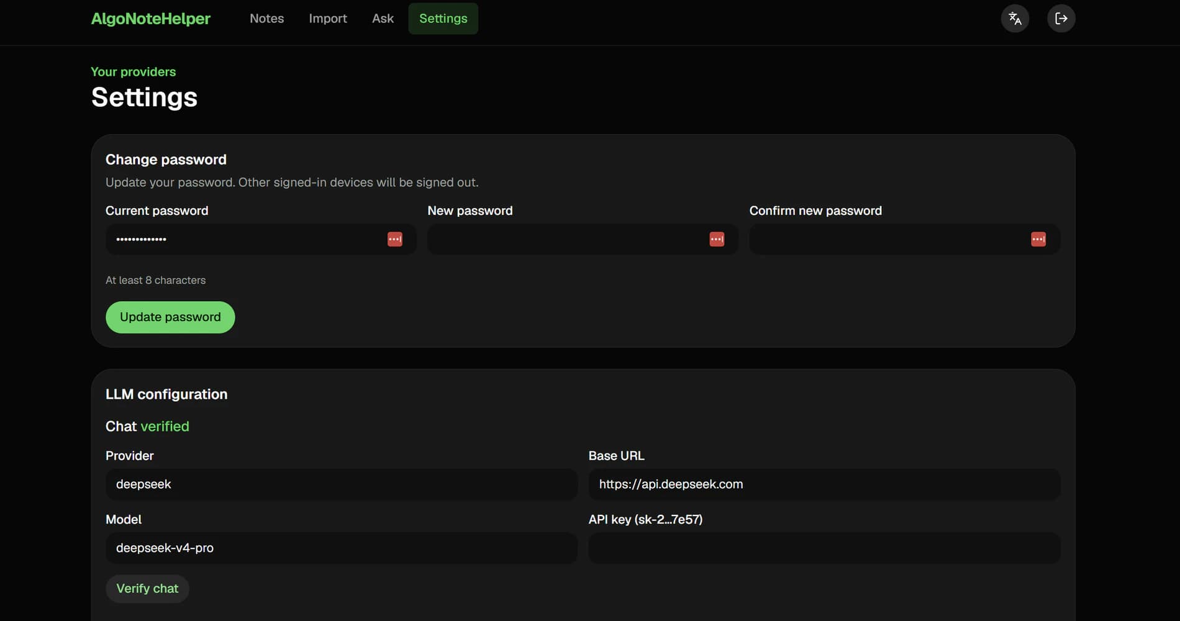
Task: Click the 'LLM configuration' heading
Action: 166,394
